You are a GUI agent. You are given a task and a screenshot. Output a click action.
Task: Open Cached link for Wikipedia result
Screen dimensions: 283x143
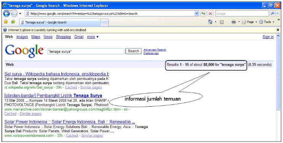click(x=71, y=88)
